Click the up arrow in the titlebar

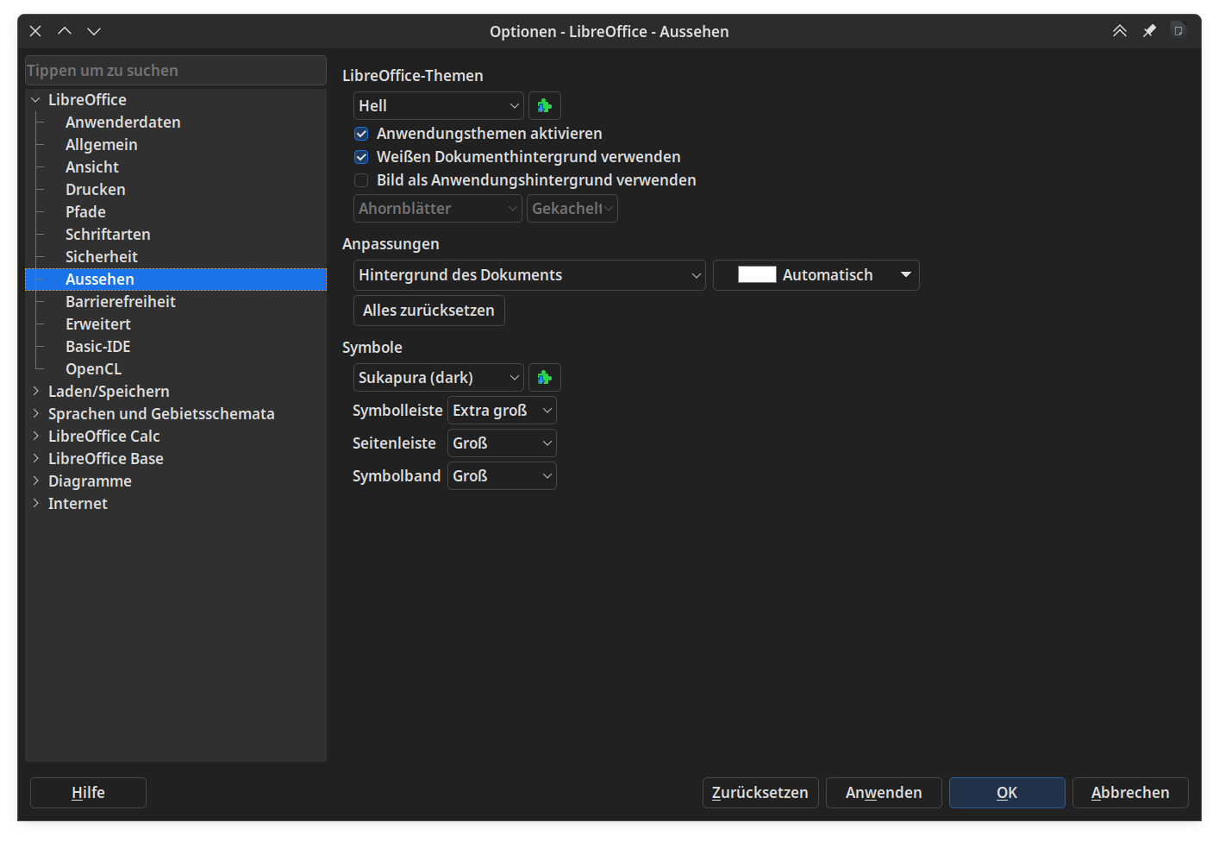point(64,30)
